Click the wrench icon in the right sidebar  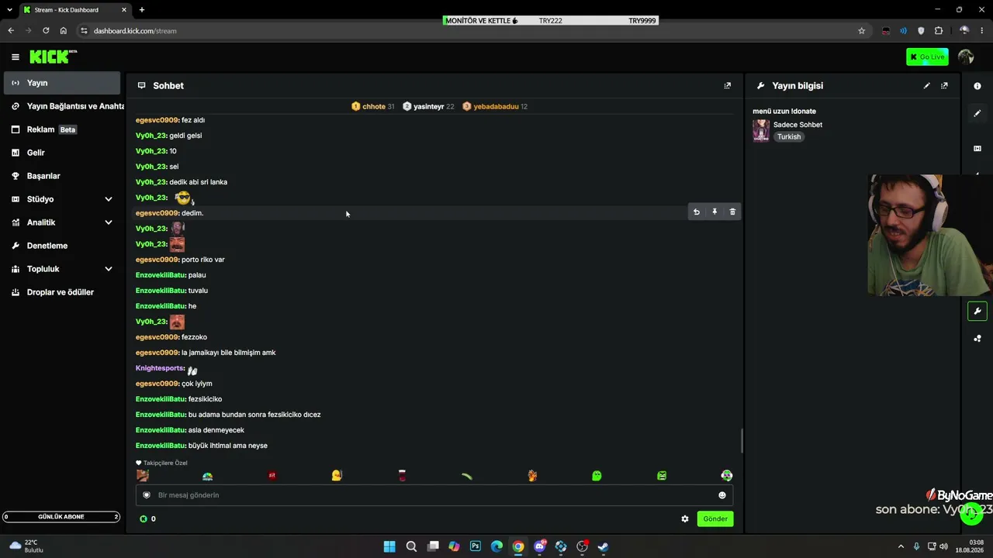coord(977,312)
